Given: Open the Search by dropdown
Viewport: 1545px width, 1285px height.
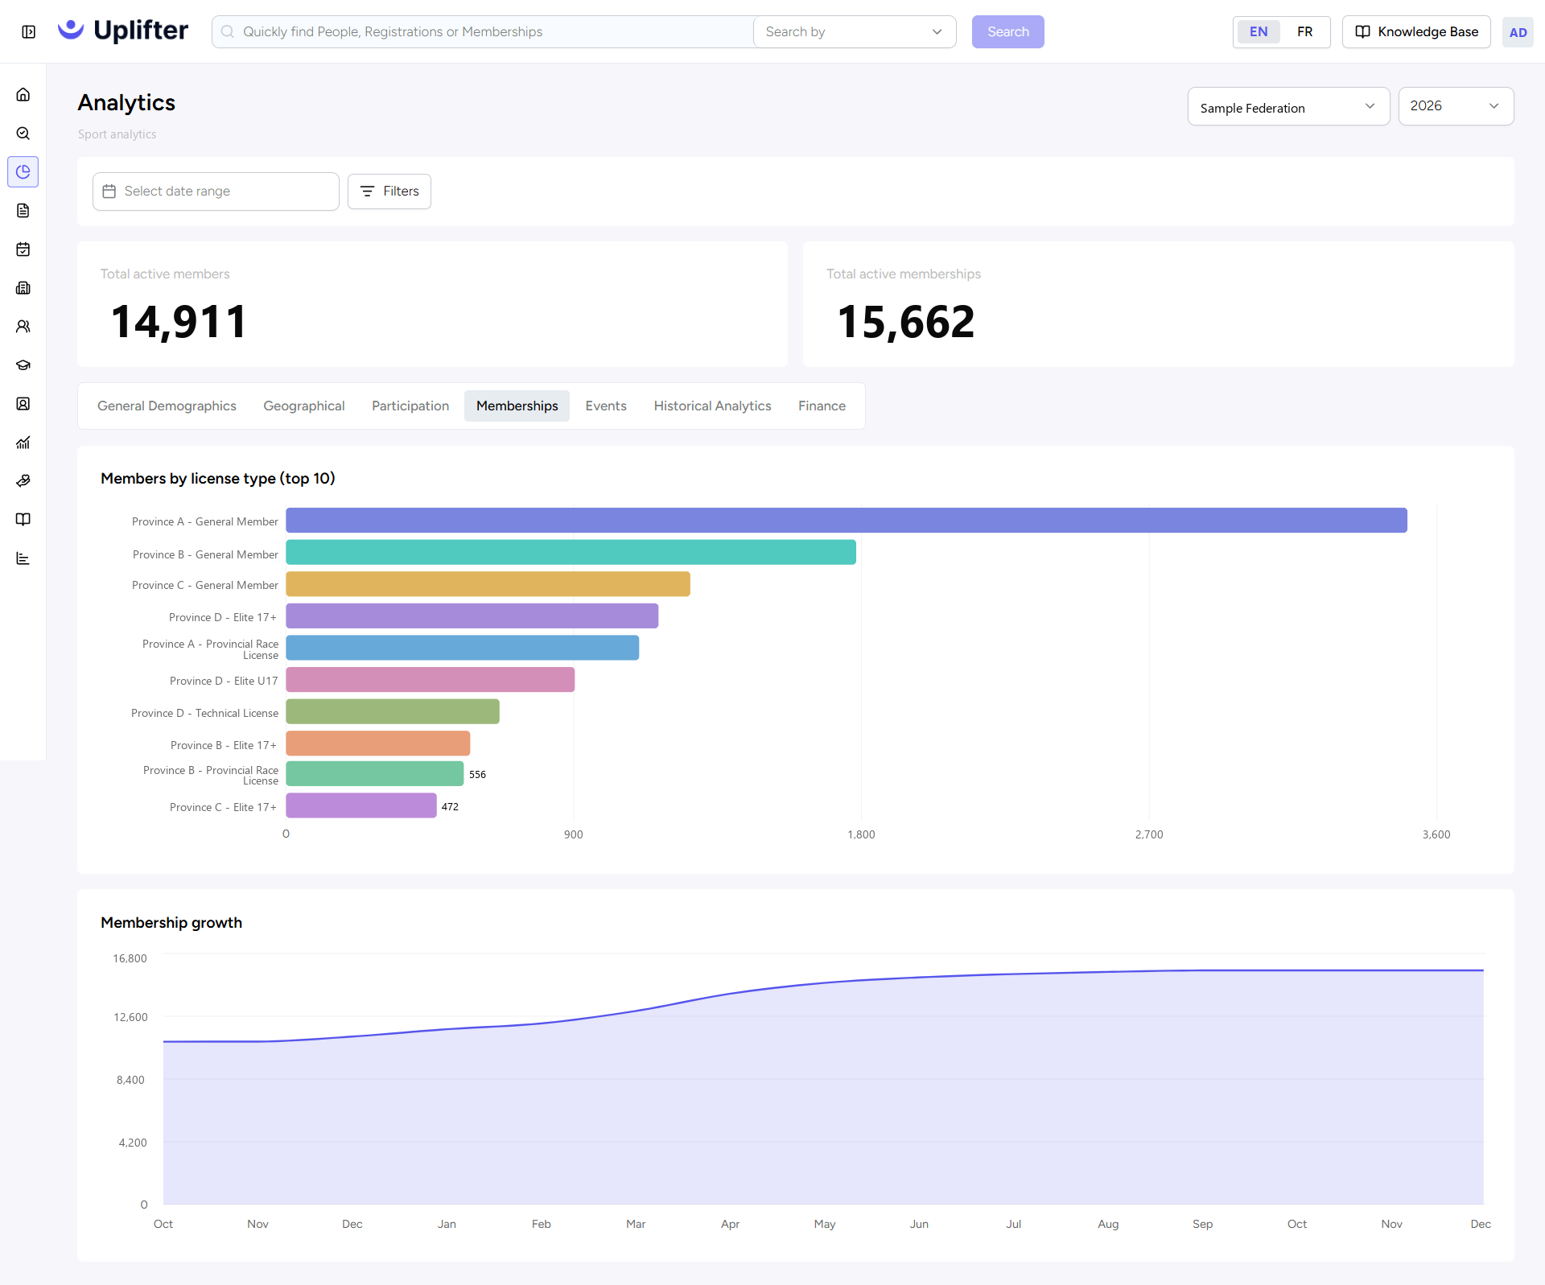Looking at the screenshot, I should [855, 32].
